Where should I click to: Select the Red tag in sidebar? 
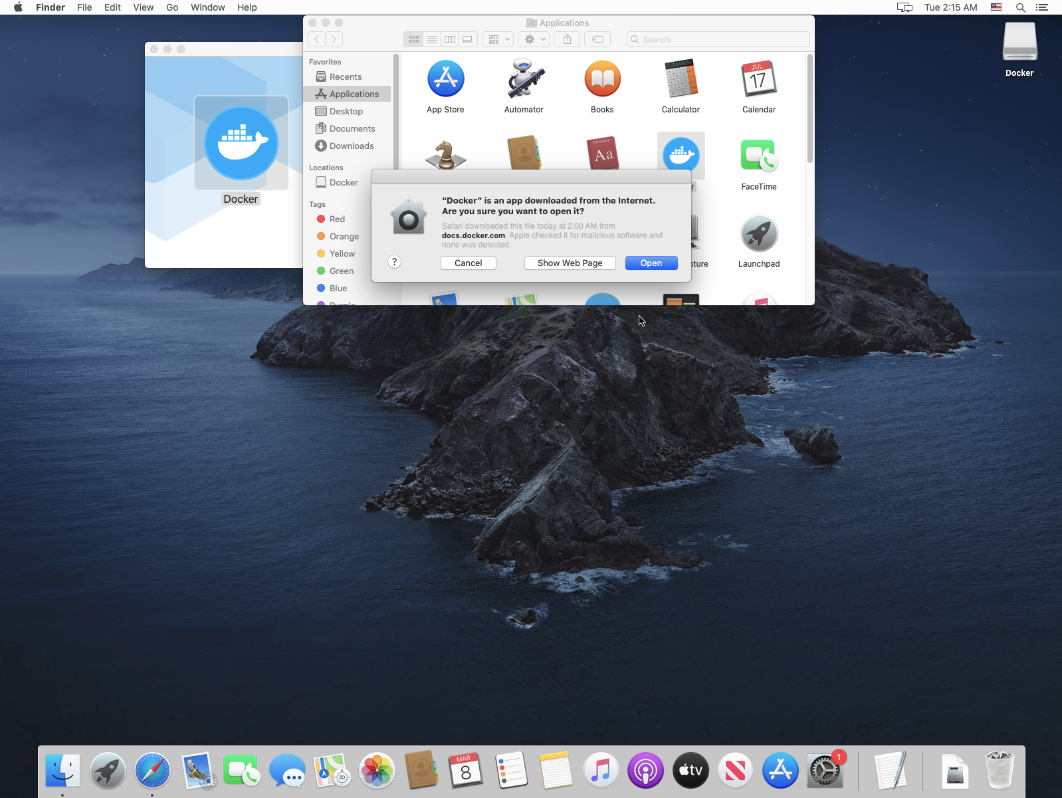[x=337, y=219]
